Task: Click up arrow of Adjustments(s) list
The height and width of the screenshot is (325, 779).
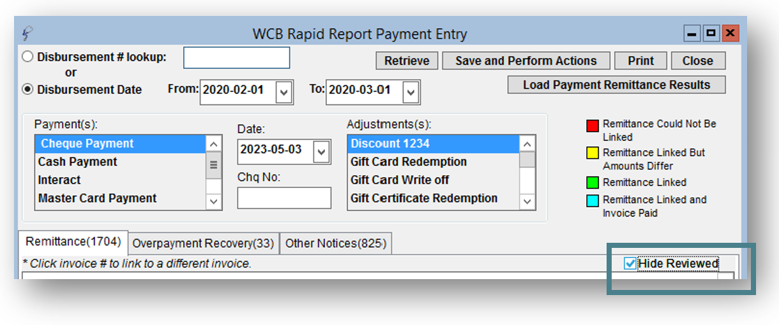Action: (x=527, y=144)
